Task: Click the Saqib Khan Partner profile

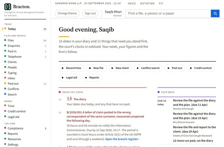Action: pos(113,13)
